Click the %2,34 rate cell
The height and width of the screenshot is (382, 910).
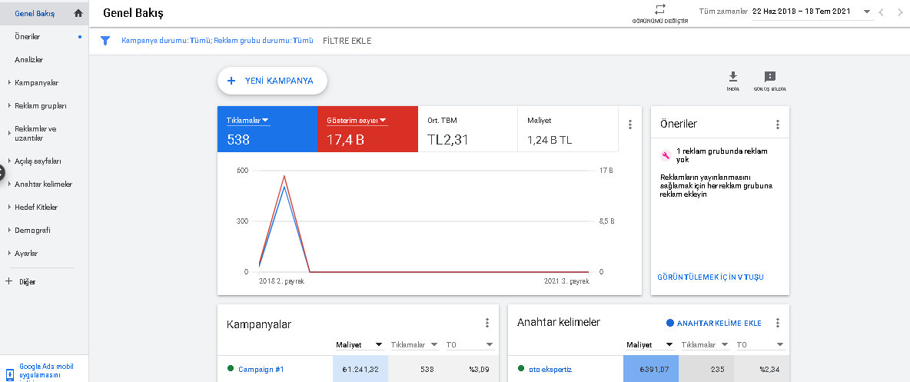click(761, 369)
